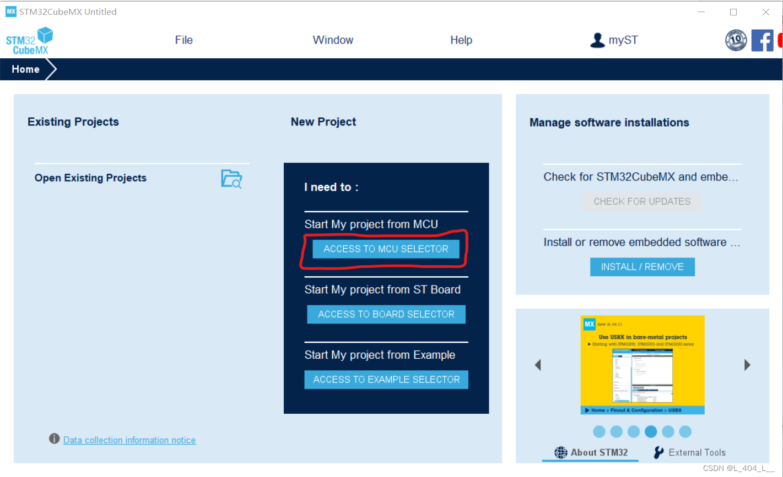Close the STM32CubeMX window

pyautogui.click(x=766, y=12)
